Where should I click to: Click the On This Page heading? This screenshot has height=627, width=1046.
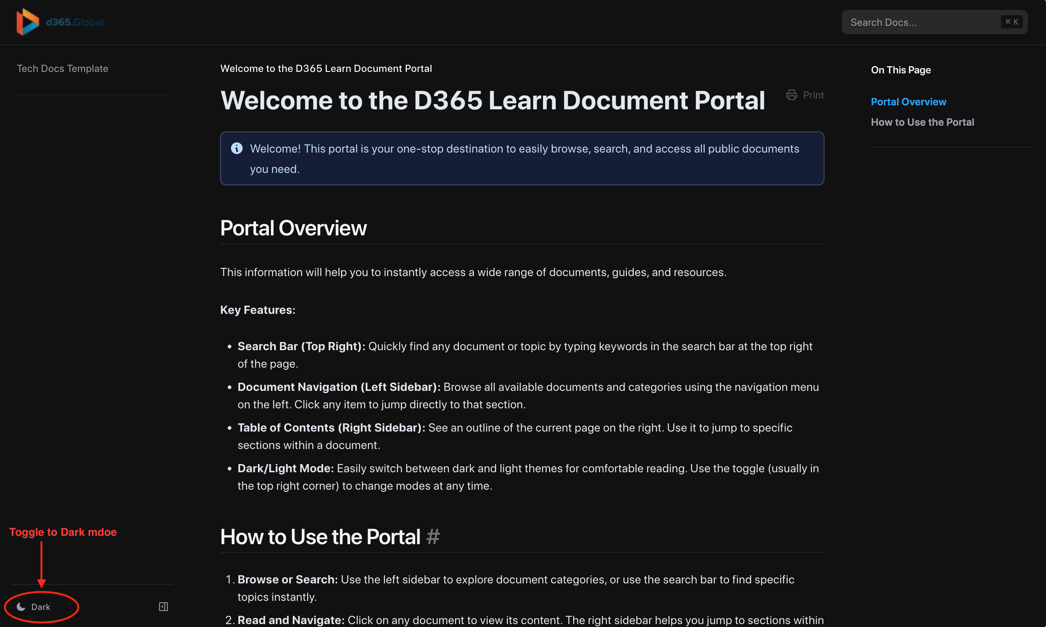coord(901,70)
